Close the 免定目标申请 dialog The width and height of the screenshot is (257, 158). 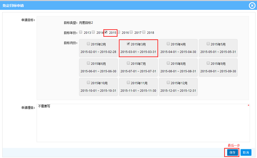(x=252, y=6)
